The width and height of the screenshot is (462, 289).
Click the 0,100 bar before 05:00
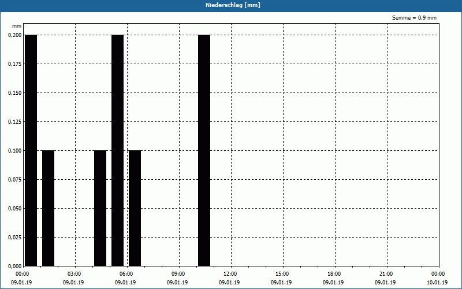pyautogui.click(x=100, y=208)
